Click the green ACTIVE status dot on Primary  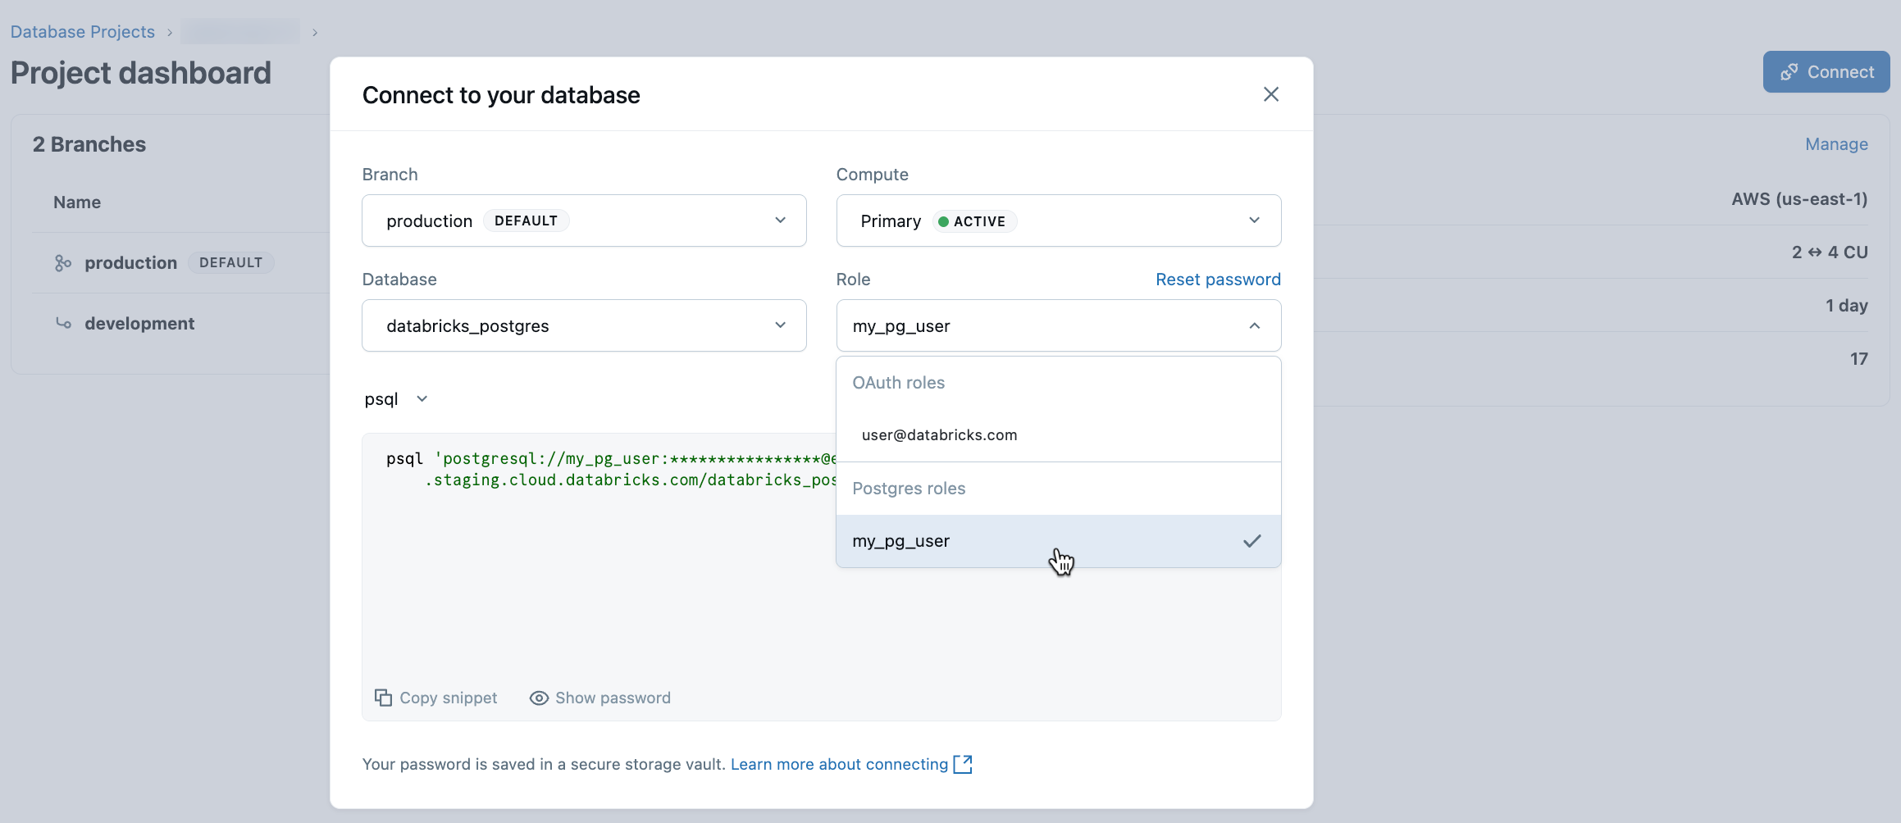944,221
